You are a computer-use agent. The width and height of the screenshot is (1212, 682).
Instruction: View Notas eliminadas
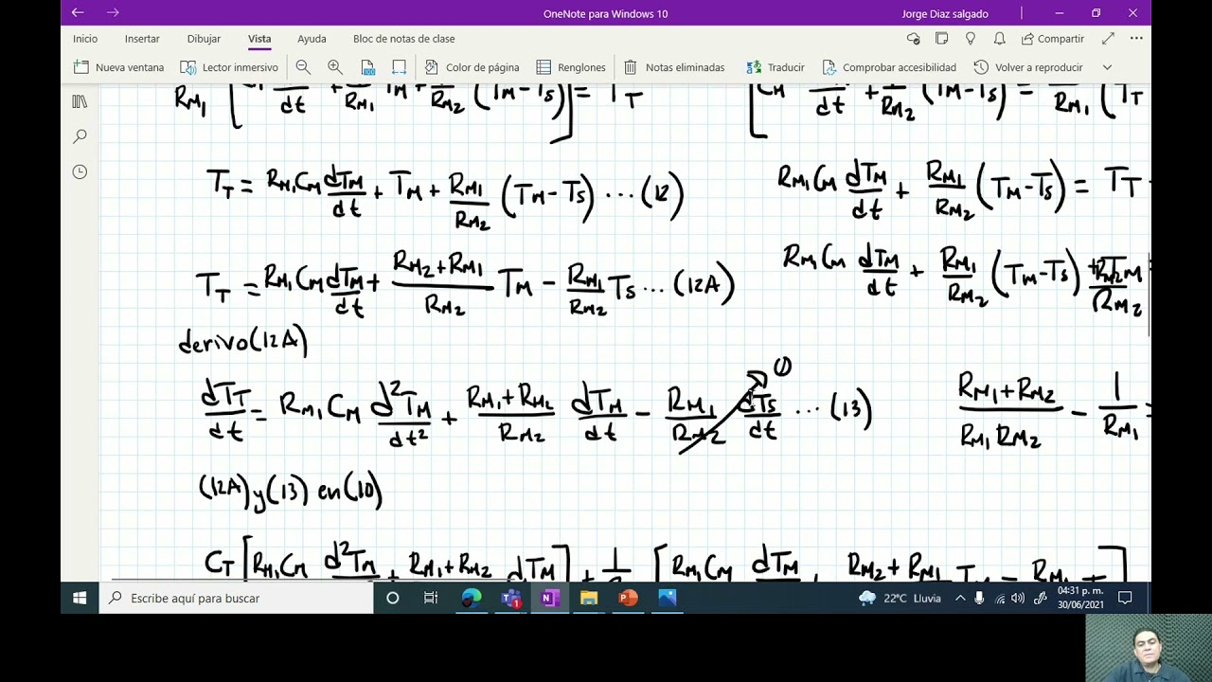tap(674, 67)
